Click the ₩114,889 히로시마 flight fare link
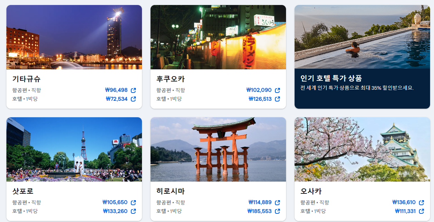This screenshot has height=222, width=434. (262, 202)
